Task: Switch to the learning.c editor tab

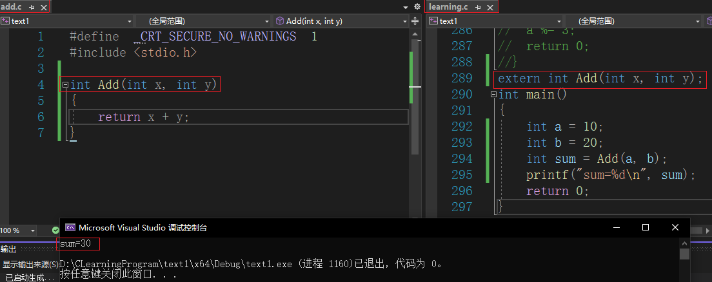Action: [x=448, y=7]
